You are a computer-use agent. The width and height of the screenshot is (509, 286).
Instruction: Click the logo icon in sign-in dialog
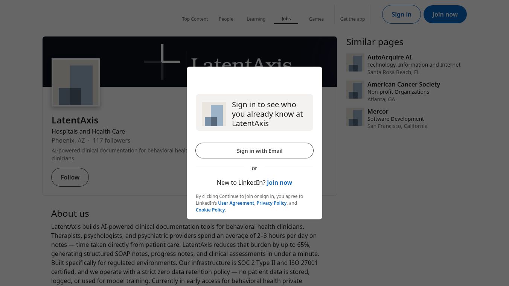(214, 114)
